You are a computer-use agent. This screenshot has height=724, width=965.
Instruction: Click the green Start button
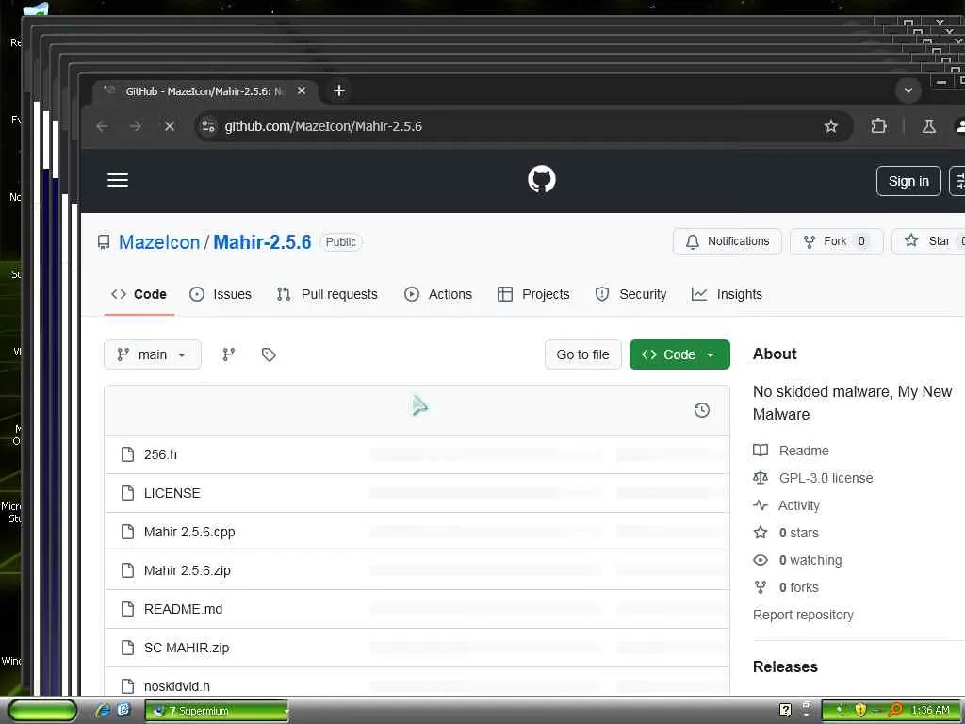pos(42,711)
